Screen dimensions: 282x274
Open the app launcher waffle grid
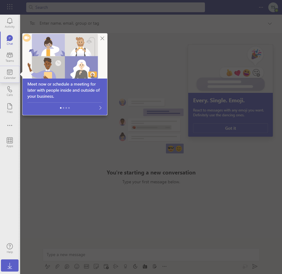[10, 7]
